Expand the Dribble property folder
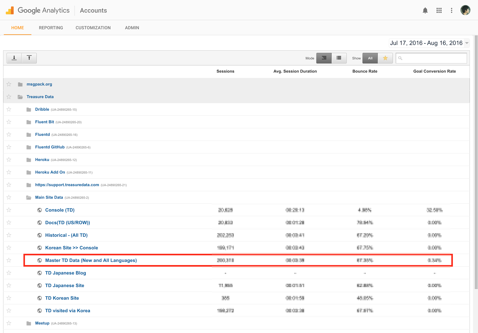 (x=29, y=110)
